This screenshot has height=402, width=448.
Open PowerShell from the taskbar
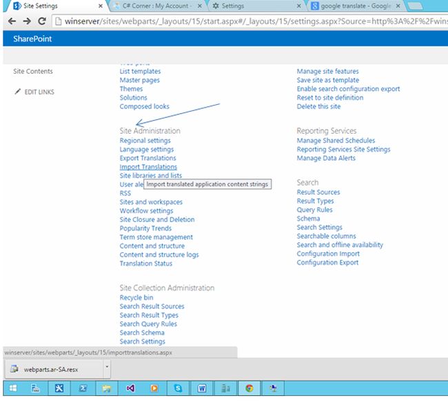pyautogui.click(x=83, y=388)
